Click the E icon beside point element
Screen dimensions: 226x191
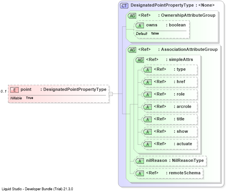pos(14,90)
